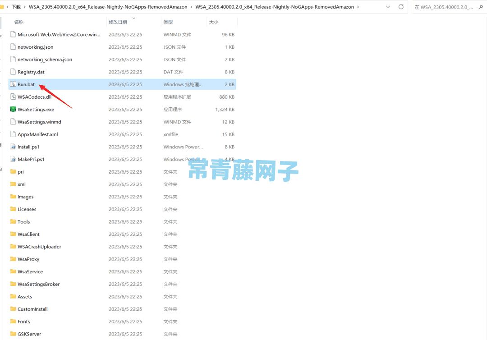Click inside the folder search box
487x340 pixels.
click(444, 7)
